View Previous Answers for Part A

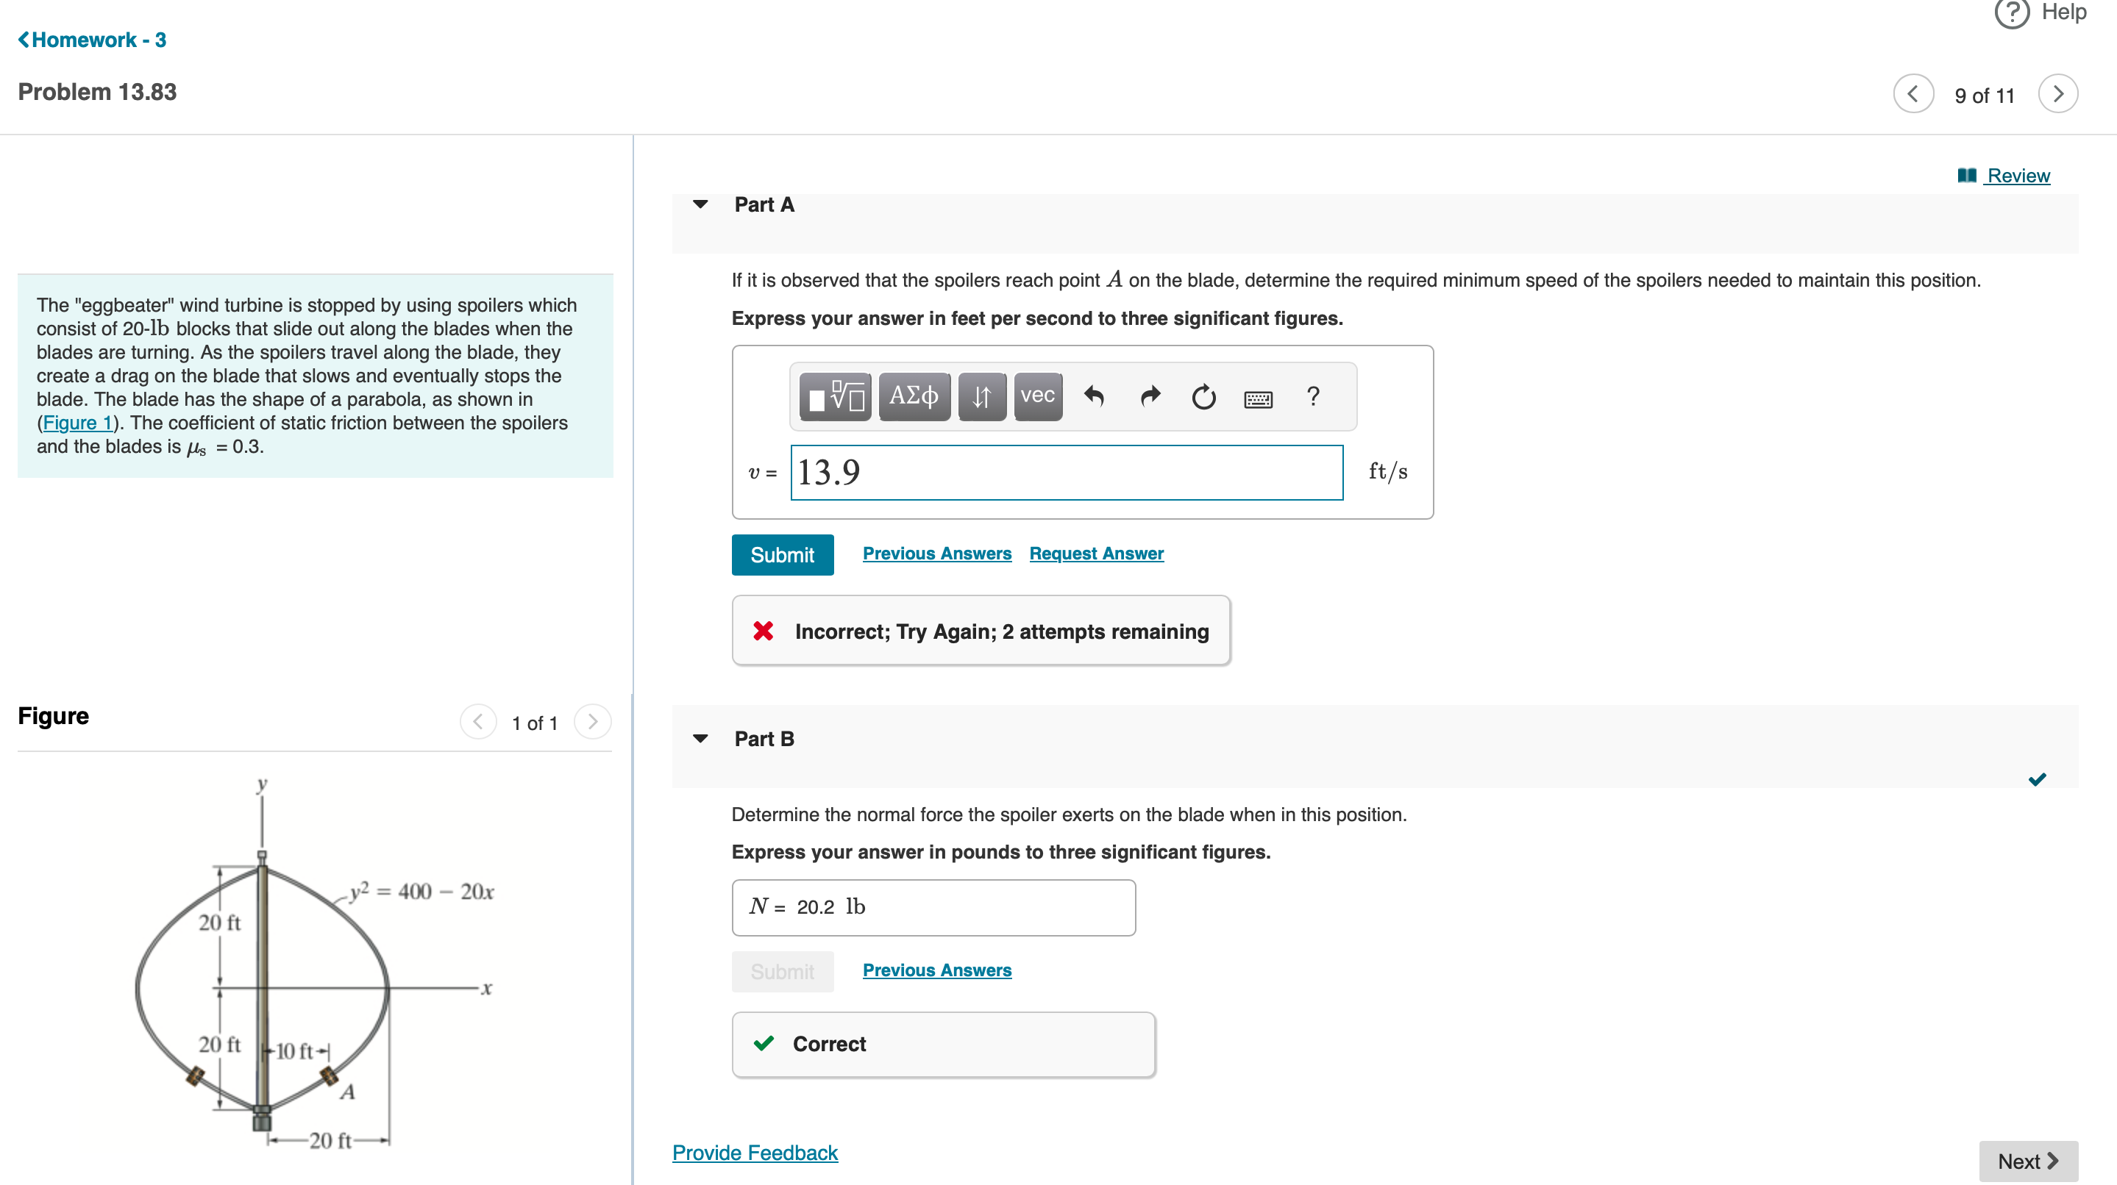click(x=936, y=554)
